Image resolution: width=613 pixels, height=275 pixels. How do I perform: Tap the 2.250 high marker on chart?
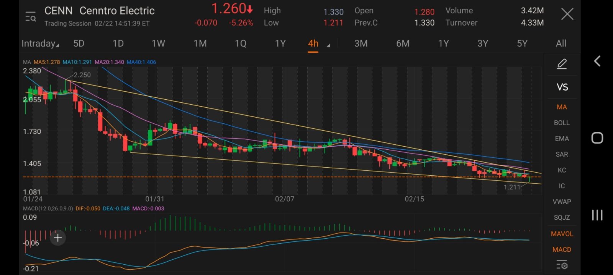82,75
